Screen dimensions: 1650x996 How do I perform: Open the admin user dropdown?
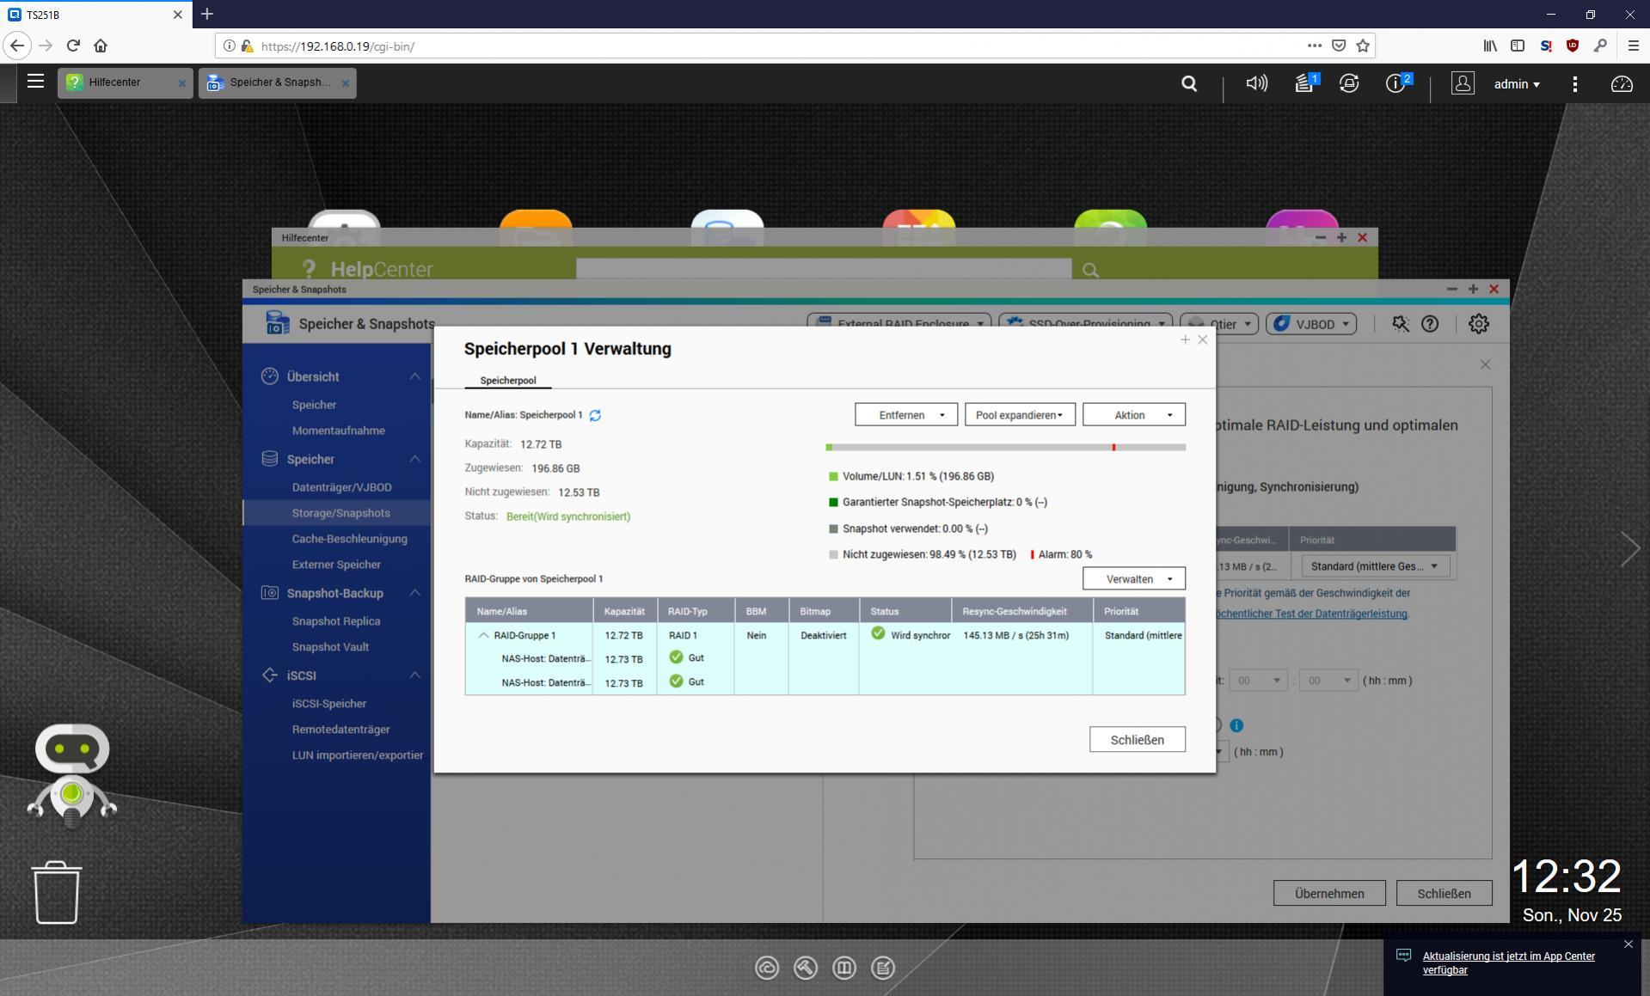(x=1517, y=83)
